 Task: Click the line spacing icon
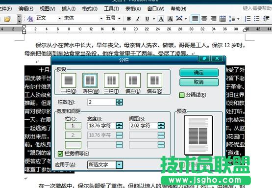232,19
